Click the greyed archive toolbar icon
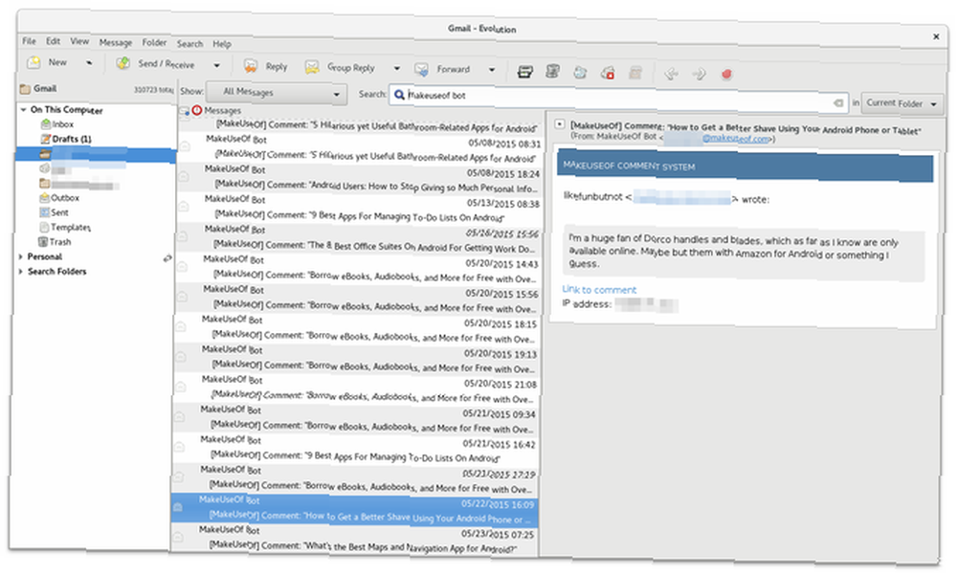 pyautogui.click(x=635, y=74)
